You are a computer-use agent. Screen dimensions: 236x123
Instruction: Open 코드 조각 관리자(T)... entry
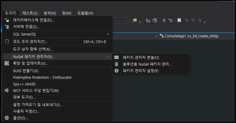tap(57, 42)
